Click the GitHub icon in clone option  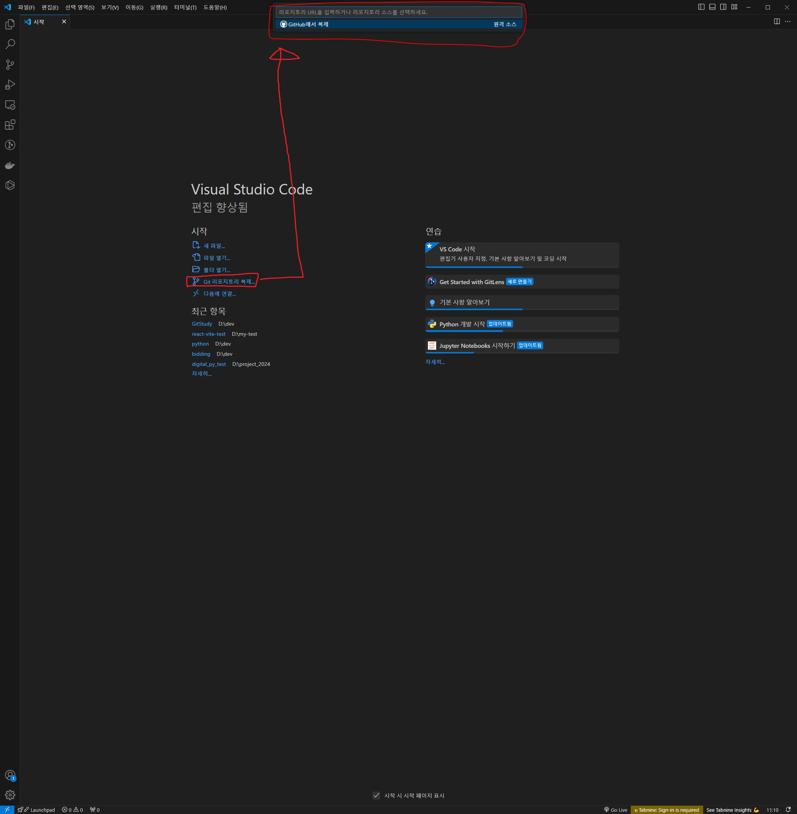284,24
